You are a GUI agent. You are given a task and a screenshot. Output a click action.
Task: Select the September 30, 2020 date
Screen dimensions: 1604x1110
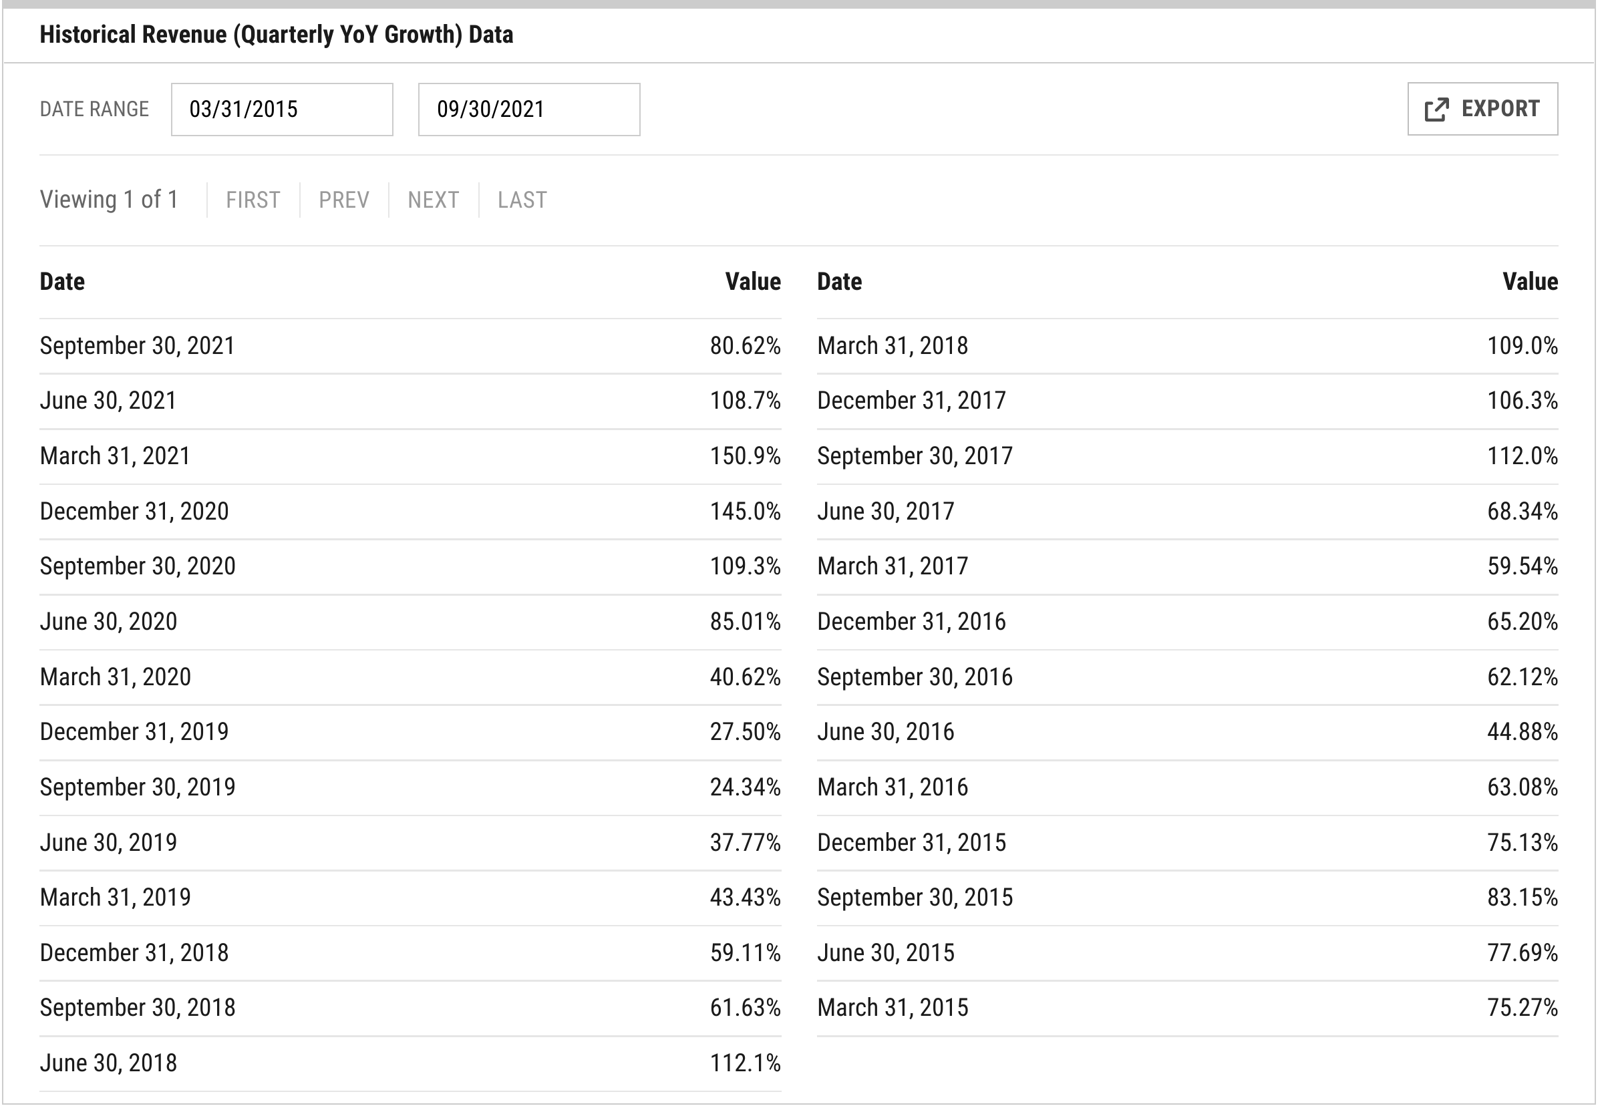pos(138,566)
